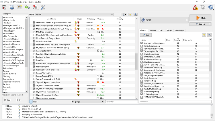Screen dimensions: 215x121
Task: Open the Shortcut dropdown
Action: 200,24
